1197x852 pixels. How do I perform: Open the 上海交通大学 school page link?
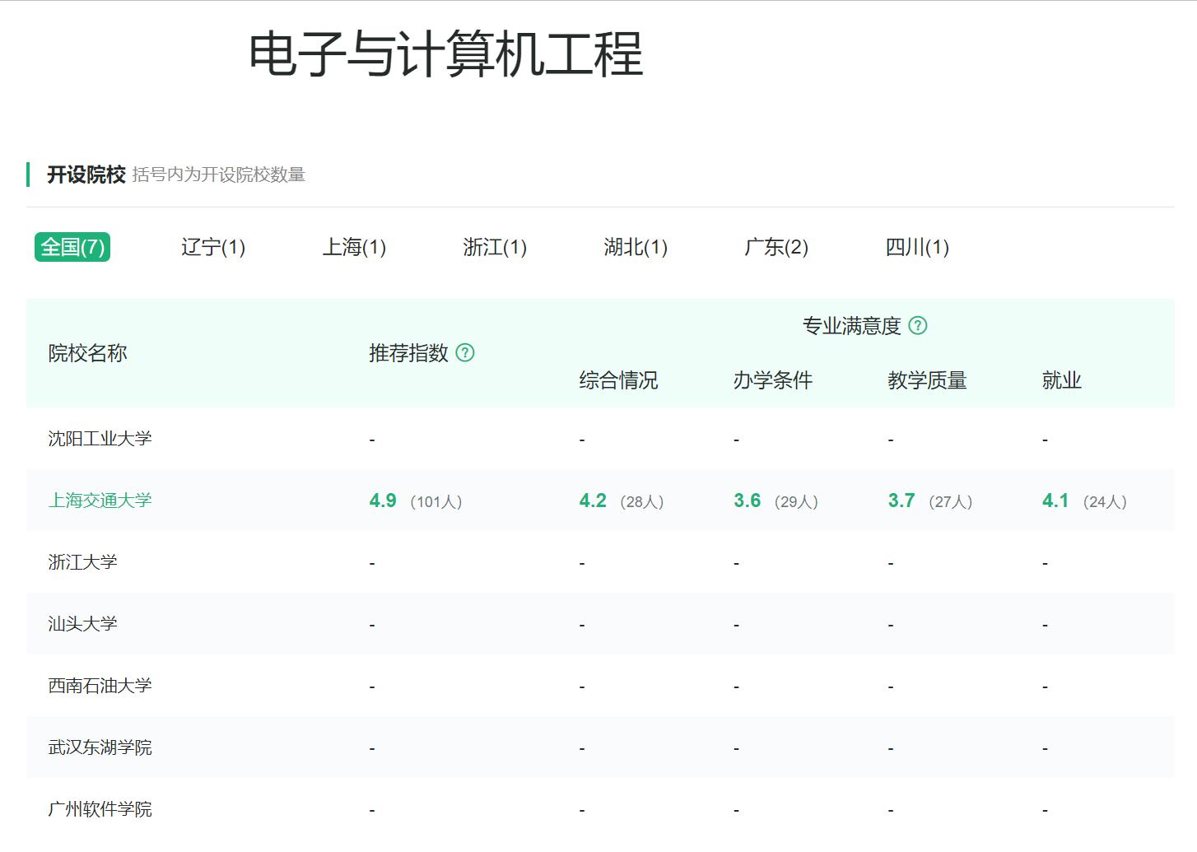100,500
